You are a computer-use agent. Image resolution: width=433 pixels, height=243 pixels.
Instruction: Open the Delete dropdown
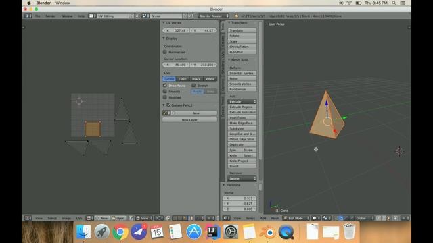pyautogui.click(x=242, y=178)
